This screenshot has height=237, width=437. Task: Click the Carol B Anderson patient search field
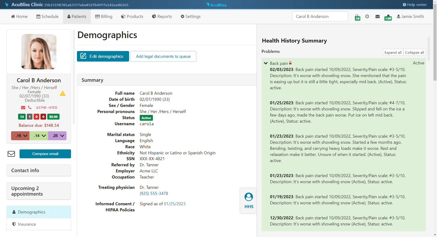coord(320,16)
